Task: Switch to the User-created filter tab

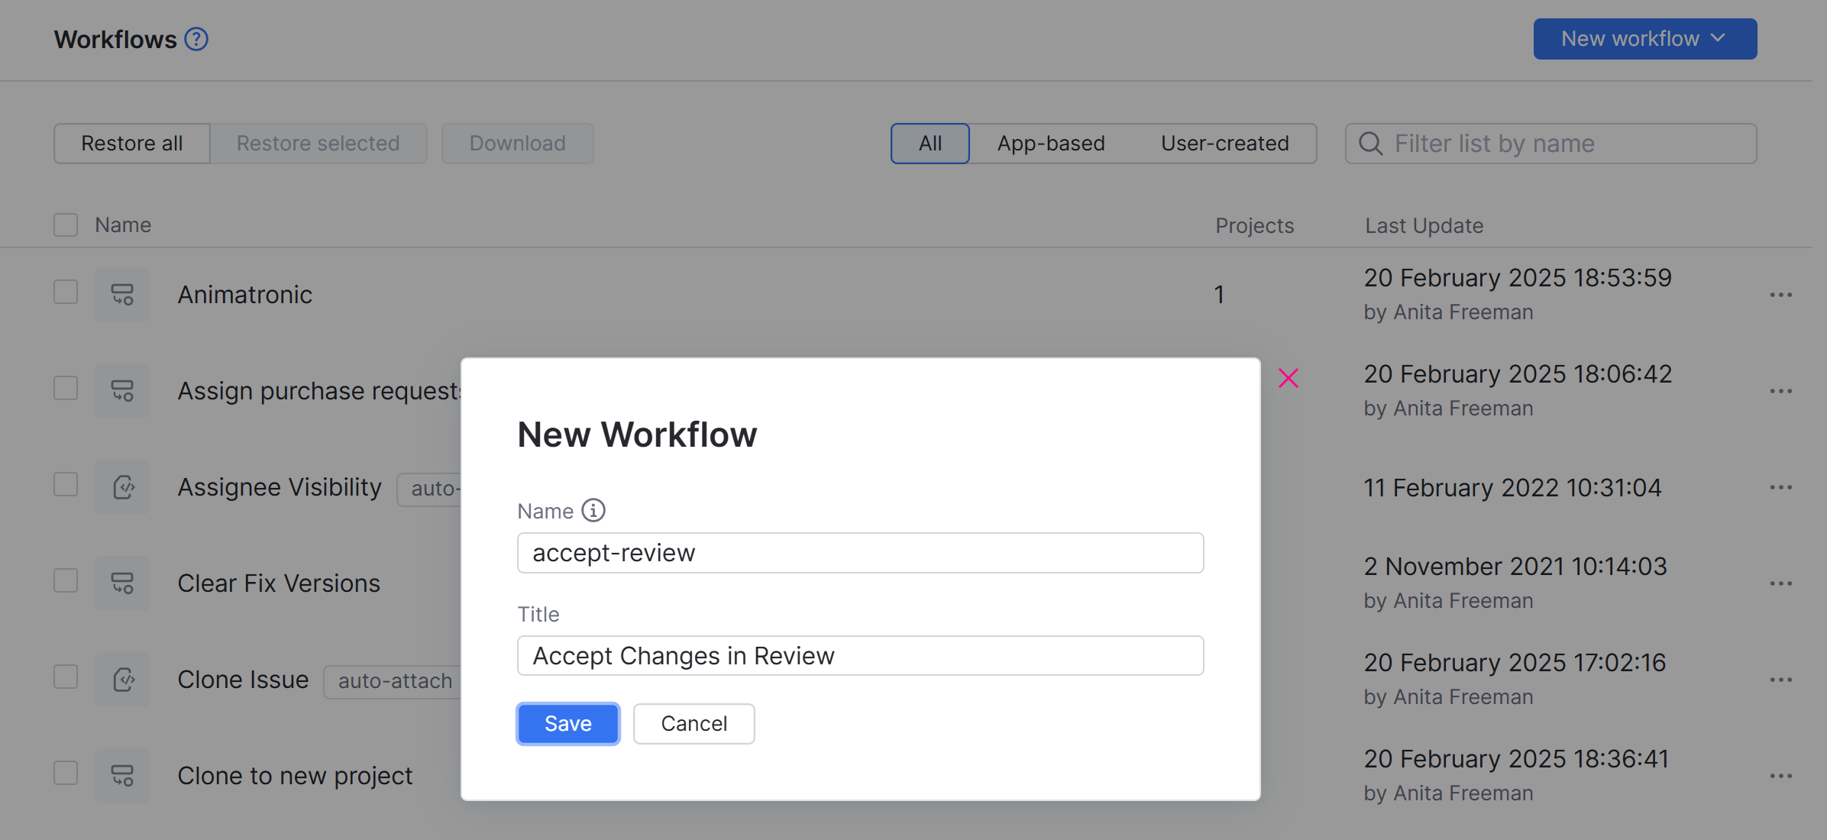Action: coord(1224,144)
